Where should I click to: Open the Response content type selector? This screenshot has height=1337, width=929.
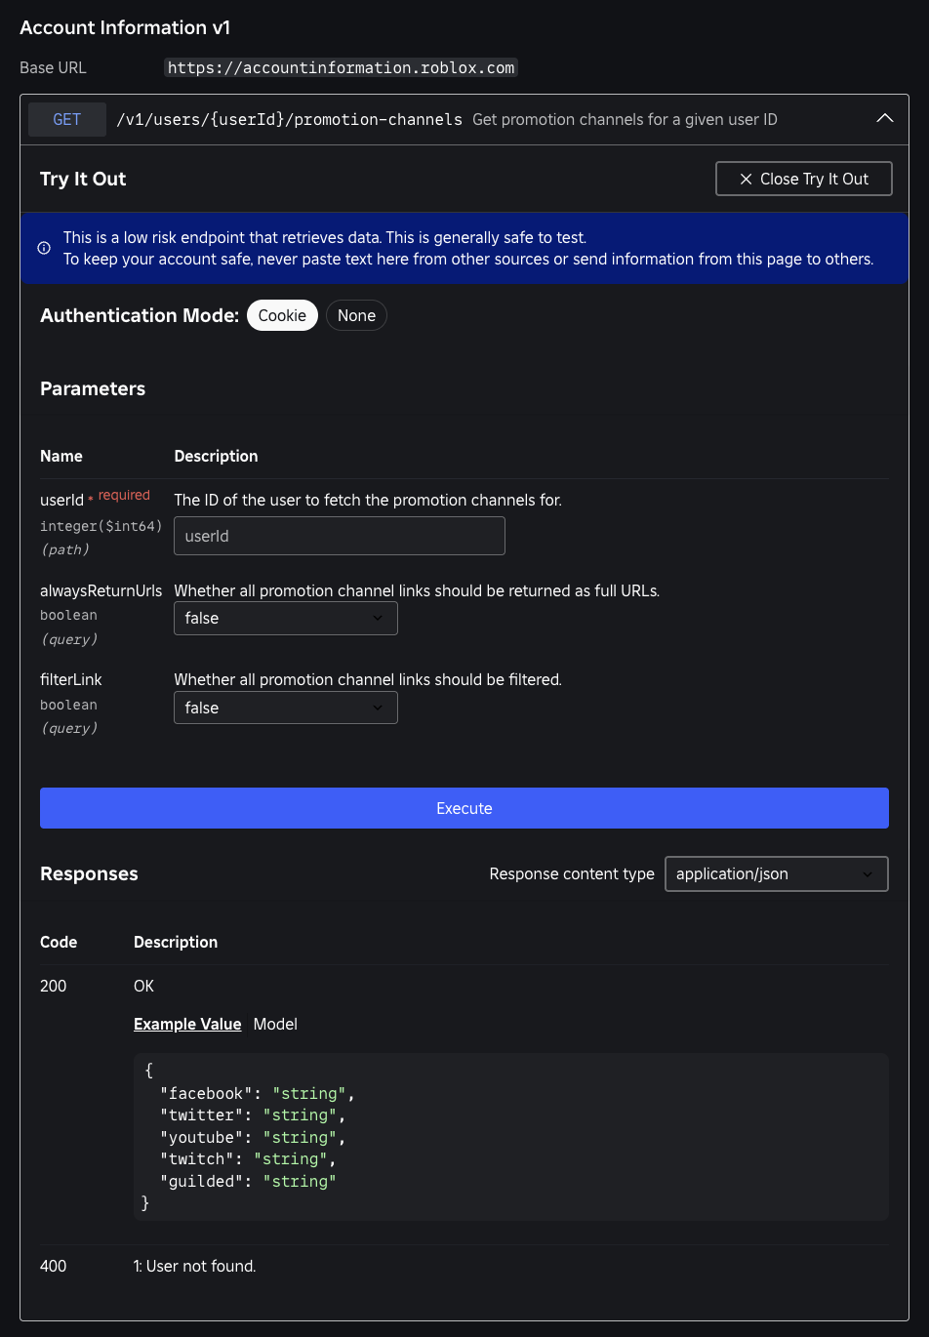point(776,873)
